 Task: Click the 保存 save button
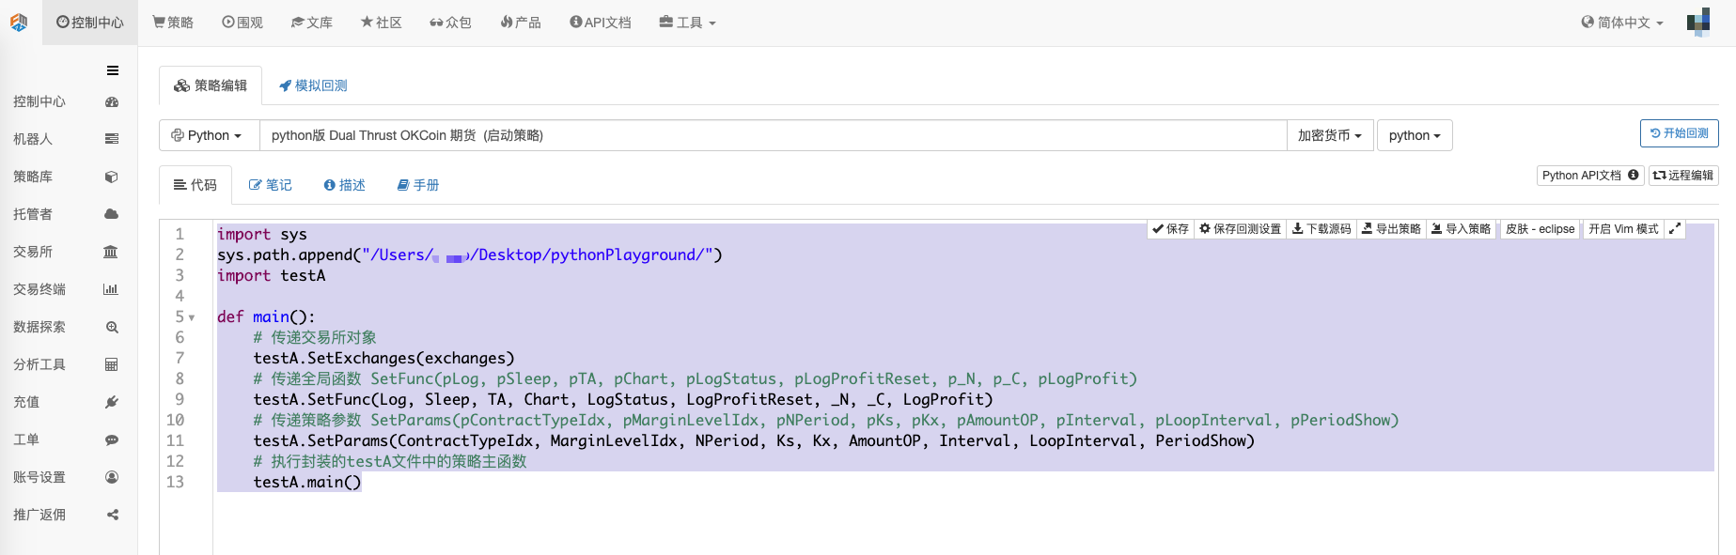(1171, 229)
